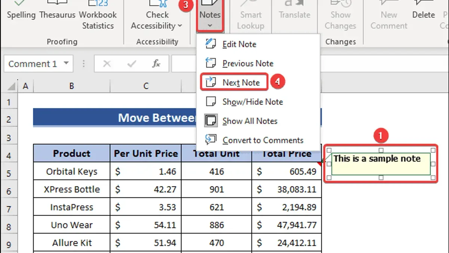Click the XPress Bottle cell
449x253 pixels.
pos(71,189)
